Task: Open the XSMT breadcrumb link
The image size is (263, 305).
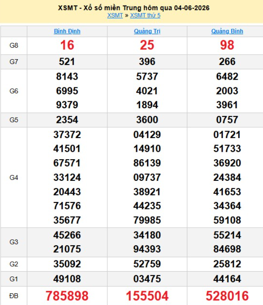Action: tap(115, 16)
